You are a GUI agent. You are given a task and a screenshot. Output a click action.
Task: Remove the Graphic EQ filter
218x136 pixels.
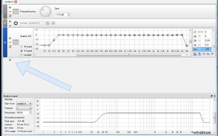click(x=10, y=42)
